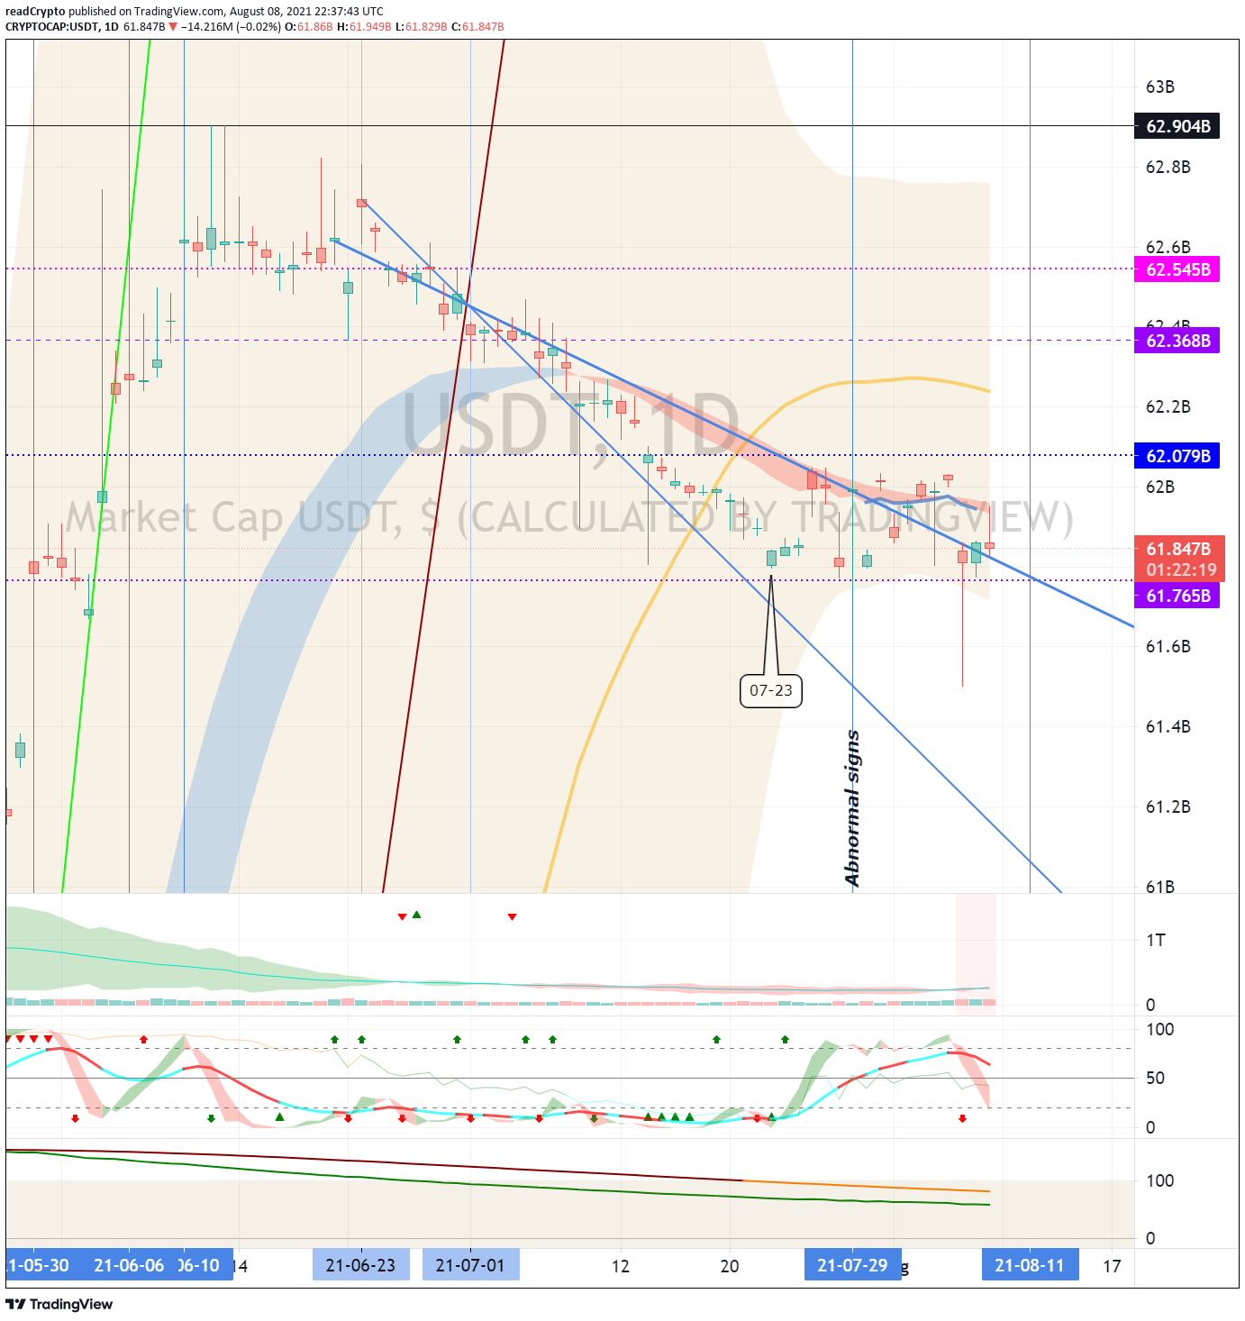Click the 61.6B price axis tick

pyautogui.click(x=1168, y=647)
